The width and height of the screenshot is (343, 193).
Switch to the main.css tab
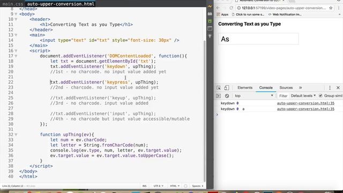13,4
